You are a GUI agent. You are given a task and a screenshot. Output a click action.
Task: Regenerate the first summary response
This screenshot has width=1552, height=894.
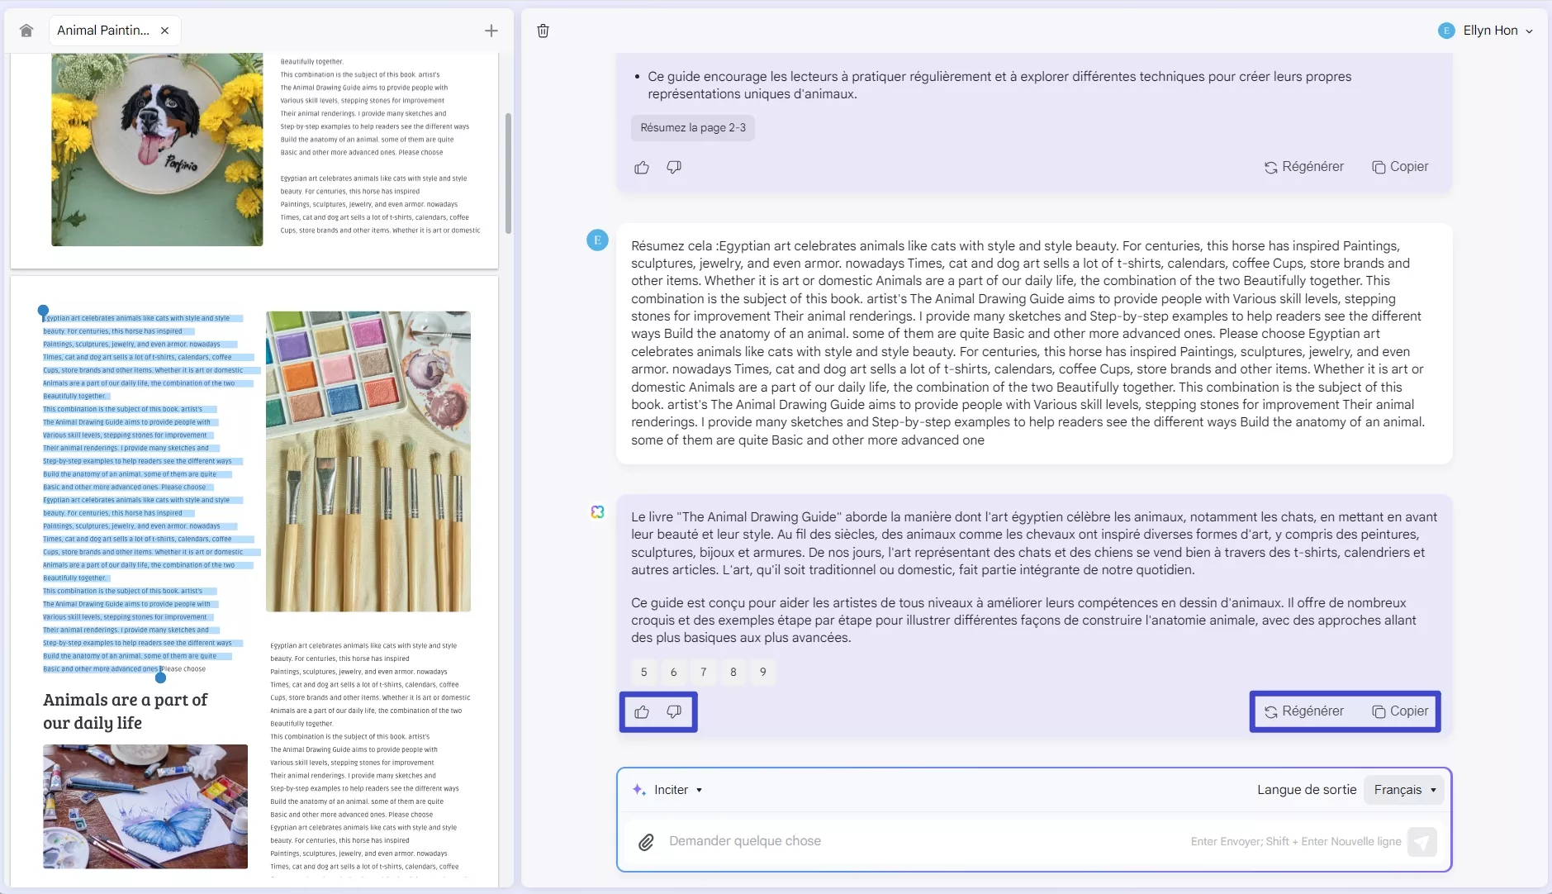(1304, 167)
